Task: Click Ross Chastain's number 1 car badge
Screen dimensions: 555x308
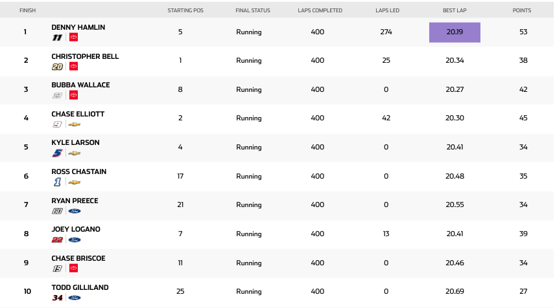Action: pyautogui.click(x=57, y=182)
